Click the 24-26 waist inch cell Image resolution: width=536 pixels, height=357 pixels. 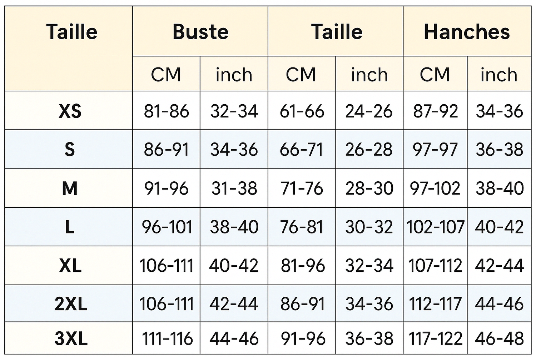[x=369, y=111]
